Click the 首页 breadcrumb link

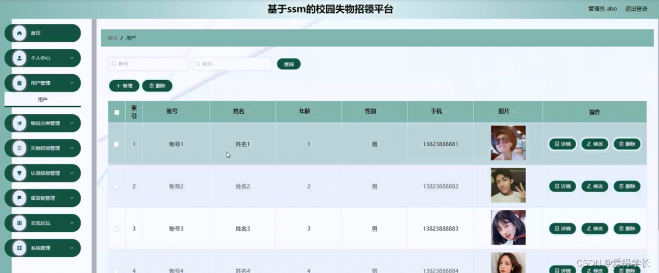(x=112, y=38)
